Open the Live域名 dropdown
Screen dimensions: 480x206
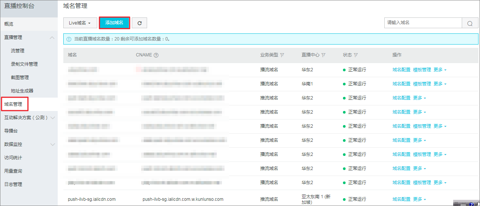pyautogui.click(x=80, y=23)
